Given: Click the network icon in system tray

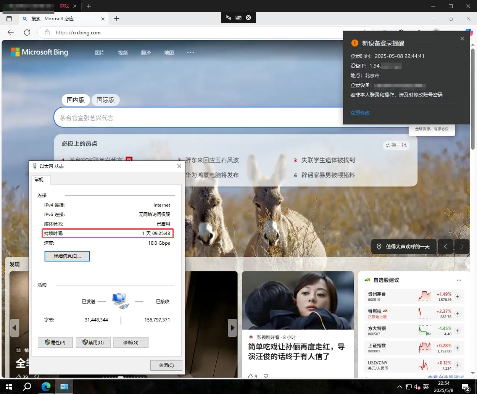Looking at the screenshot, I should pos(408,387).
